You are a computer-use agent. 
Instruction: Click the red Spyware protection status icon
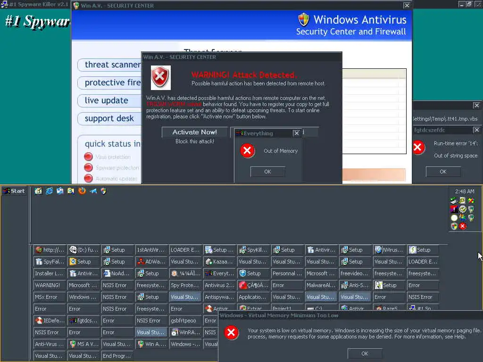(88, 167)
